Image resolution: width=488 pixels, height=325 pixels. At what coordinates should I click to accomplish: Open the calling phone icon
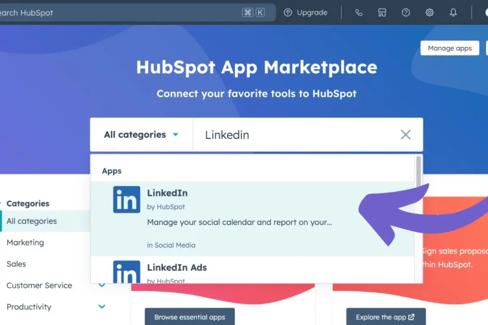point(359,12)
